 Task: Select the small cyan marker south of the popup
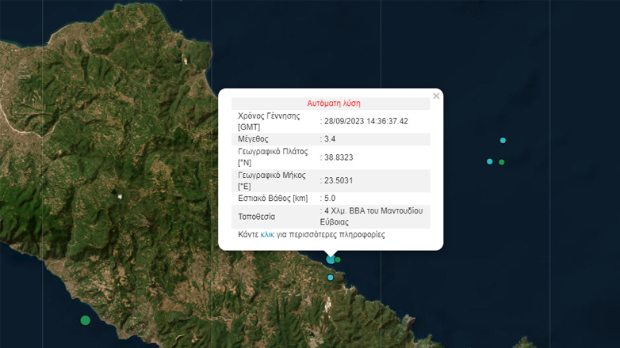tap(331, 277)
